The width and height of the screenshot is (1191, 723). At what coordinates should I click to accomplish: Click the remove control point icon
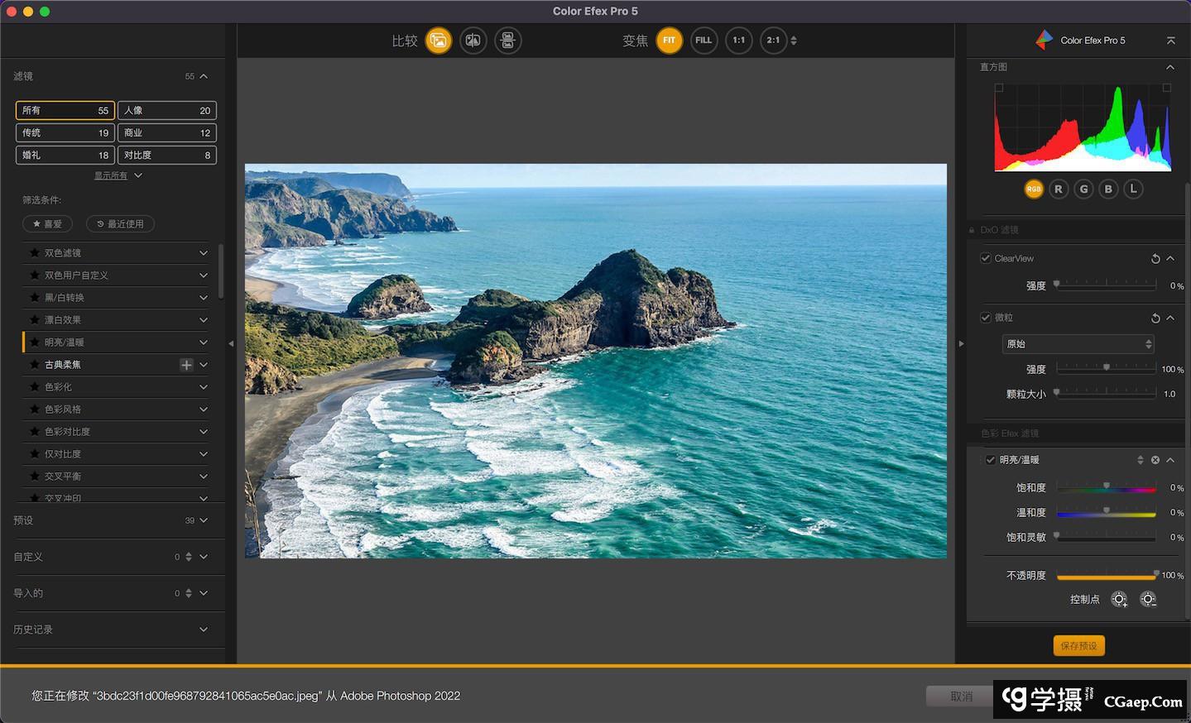coord(1148,600)
